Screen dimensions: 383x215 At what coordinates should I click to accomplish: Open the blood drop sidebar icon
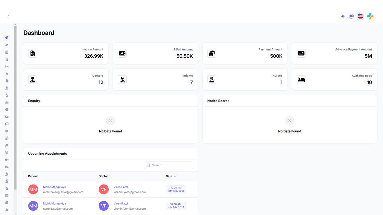coord(7,74)
